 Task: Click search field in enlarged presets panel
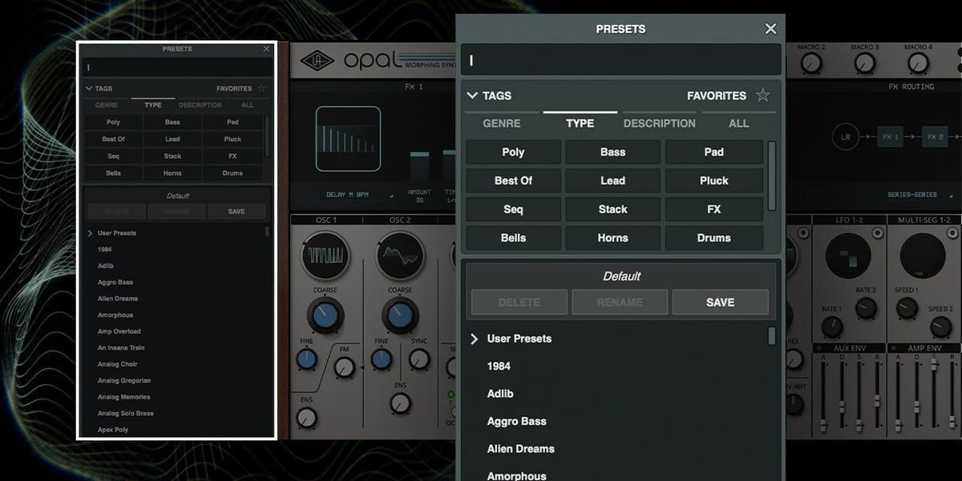pyautogui.click(x=620, y=60)
